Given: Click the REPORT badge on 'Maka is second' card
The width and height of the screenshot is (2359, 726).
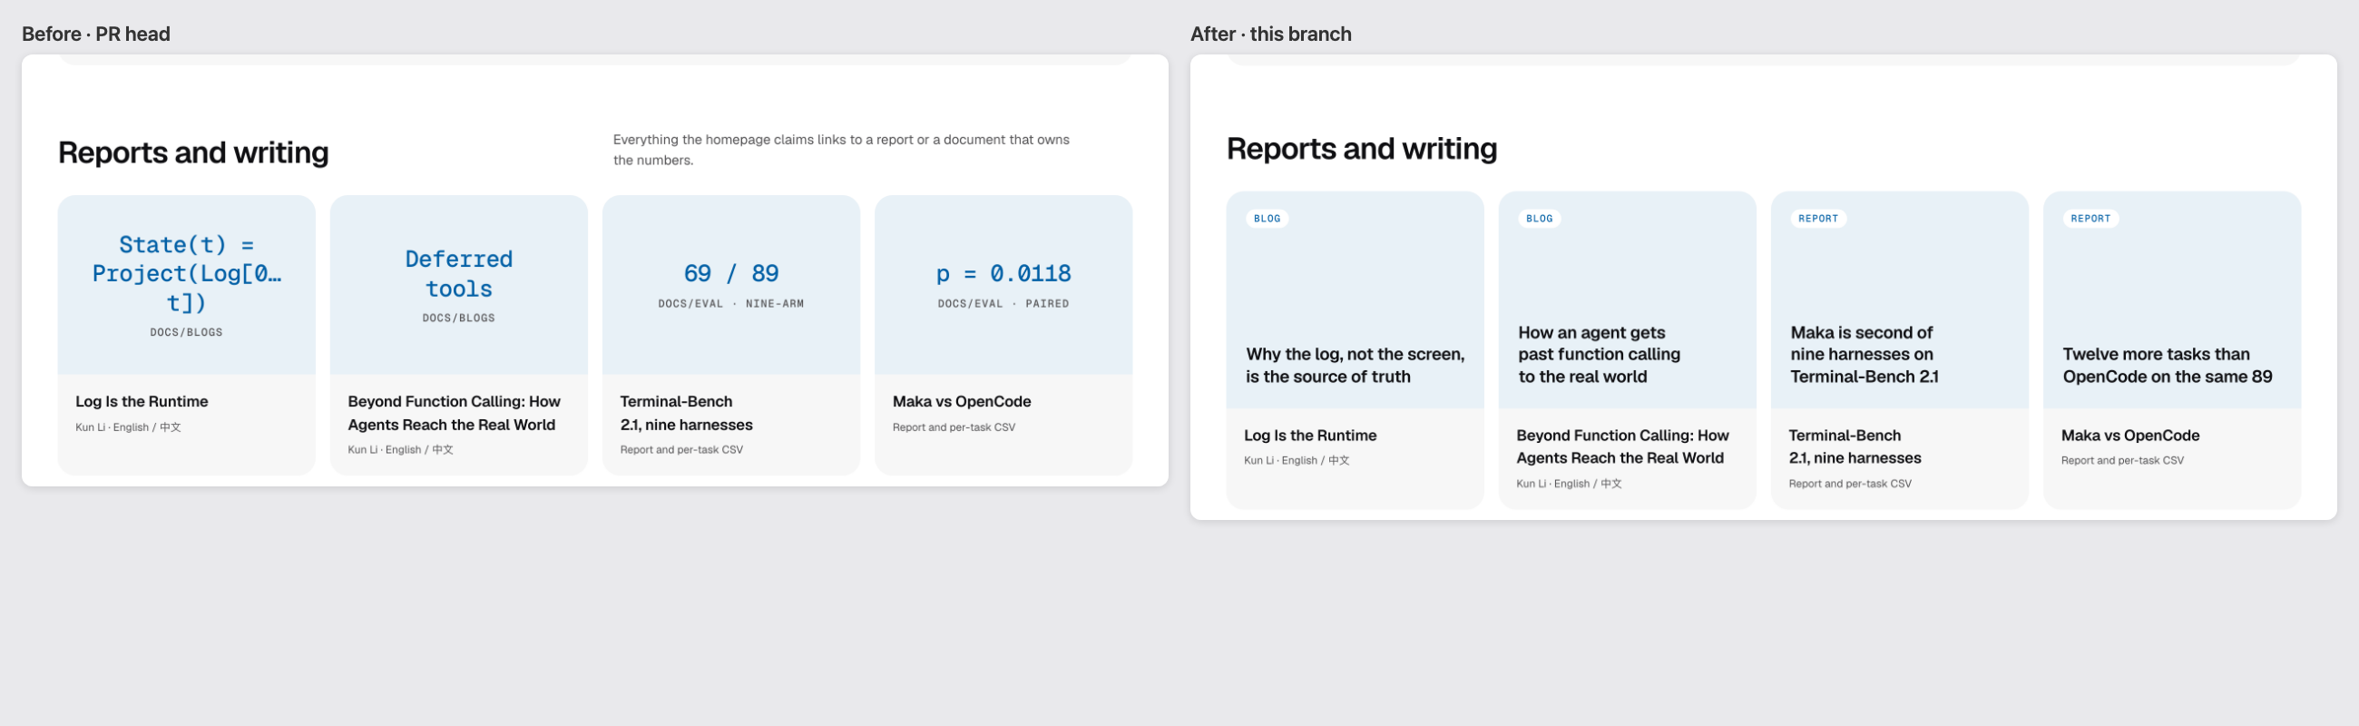Looking at the screenshot, I should 1817,219.
